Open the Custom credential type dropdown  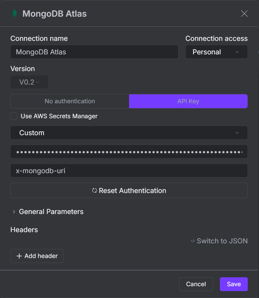[129, 133]
